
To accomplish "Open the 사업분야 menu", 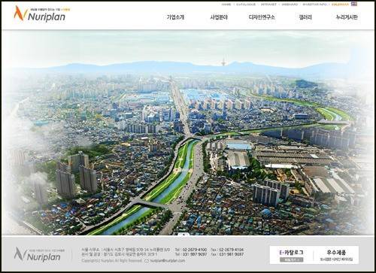I will pos(219,17).
